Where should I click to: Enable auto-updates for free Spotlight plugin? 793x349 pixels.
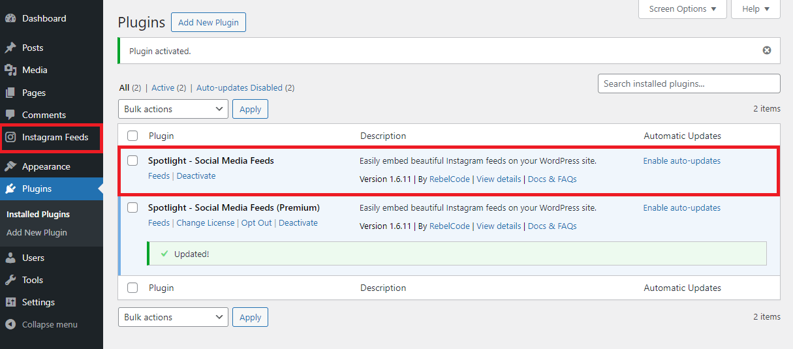pyautogui.click(x=682, y=161)
